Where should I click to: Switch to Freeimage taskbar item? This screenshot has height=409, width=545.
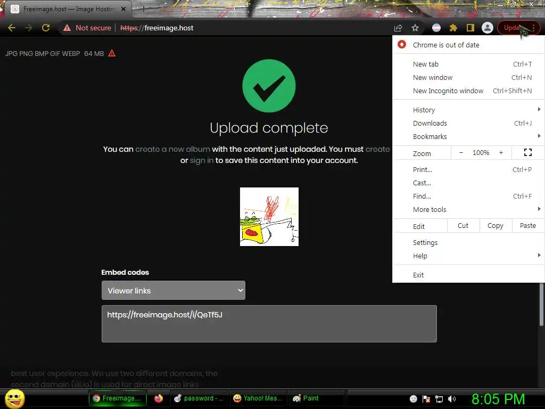[118, 398]
